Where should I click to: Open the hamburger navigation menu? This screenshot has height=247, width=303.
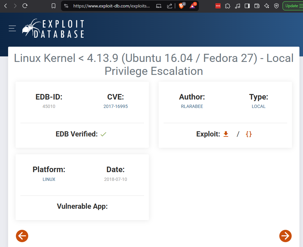point(12,29)
